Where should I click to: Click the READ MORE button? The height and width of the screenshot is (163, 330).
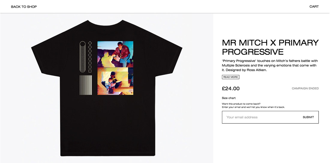tap(230, 77)
